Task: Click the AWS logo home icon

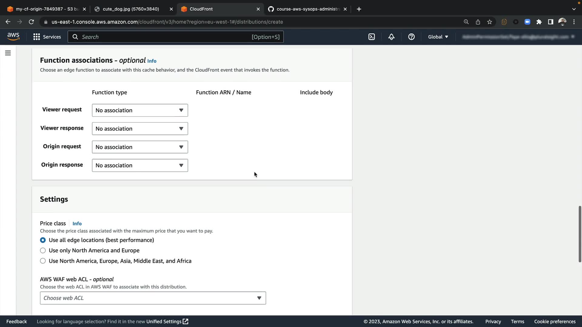Action: tap(13, 37)
